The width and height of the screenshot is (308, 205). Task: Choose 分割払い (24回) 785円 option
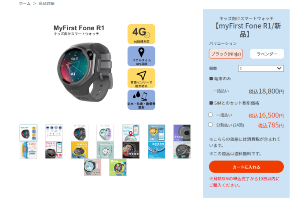point(210,125)
